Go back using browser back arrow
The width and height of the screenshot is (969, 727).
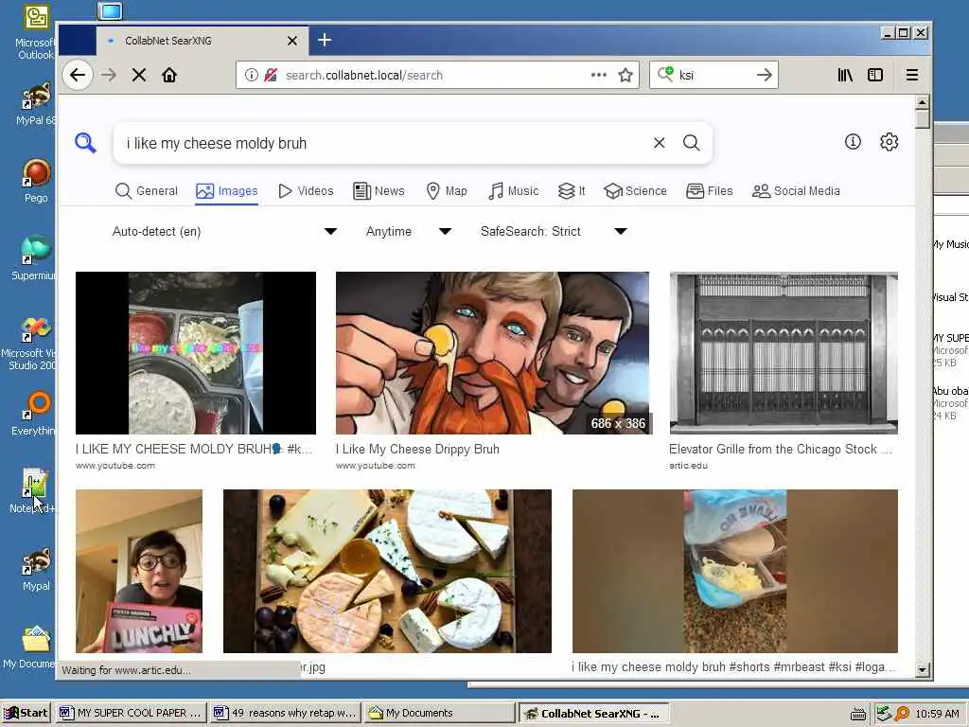click(x=78, y=76)
